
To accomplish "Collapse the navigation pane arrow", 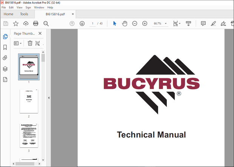I will pos(49,98).
